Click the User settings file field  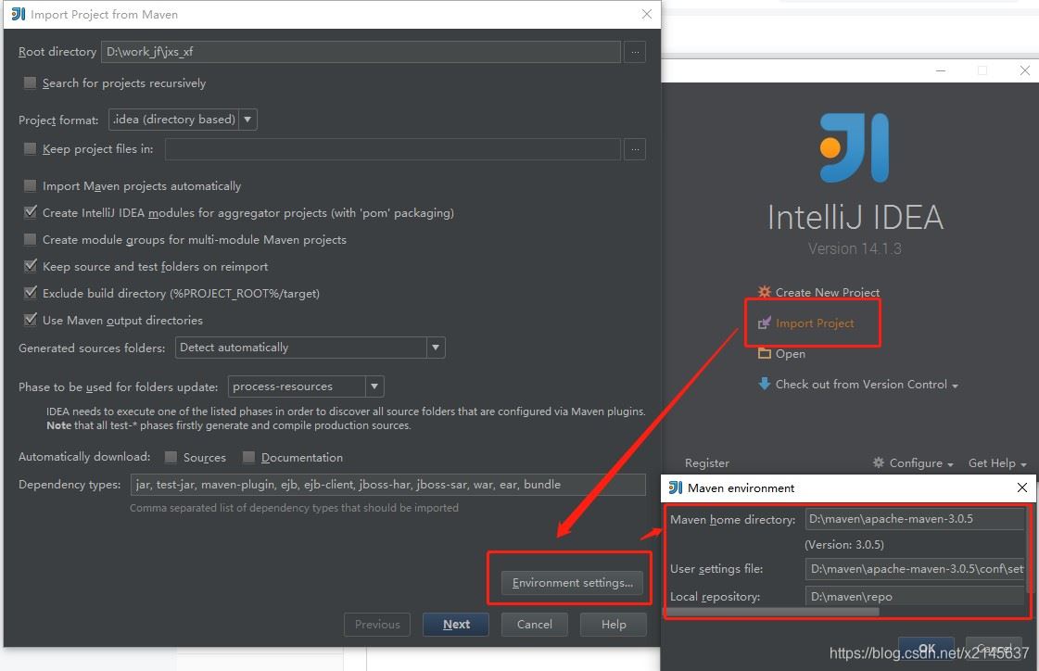click(x=915, y=568)
